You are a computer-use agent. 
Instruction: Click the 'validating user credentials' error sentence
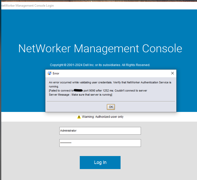110,84
